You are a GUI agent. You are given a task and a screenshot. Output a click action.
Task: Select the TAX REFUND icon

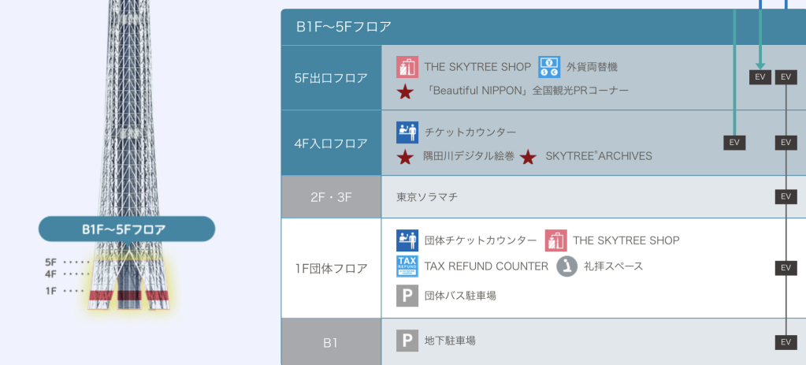pyautogui.click(x=407, y=266)
